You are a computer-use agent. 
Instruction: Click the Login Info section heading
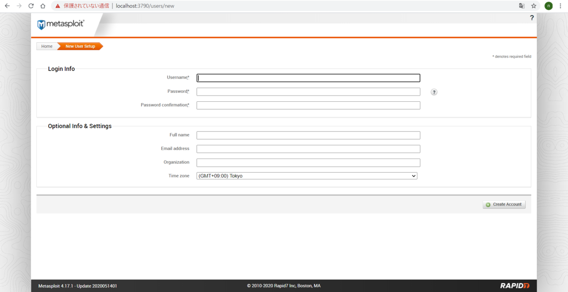coord(62,69)
